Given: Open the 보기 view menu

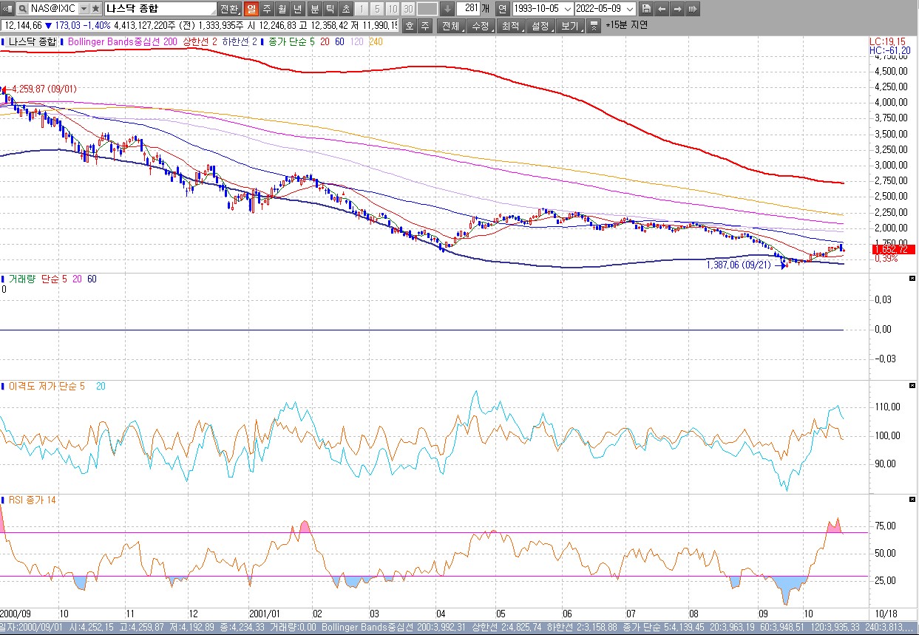Looking at the screenshot, I should pos(569,26).
